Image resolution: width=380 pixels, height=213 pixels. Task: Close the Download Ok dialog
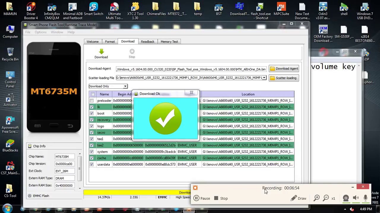[191, 93]
